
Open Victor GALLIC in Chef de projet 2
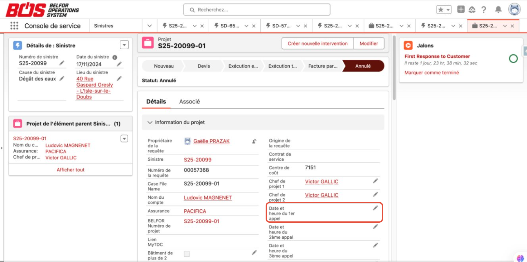322,195
